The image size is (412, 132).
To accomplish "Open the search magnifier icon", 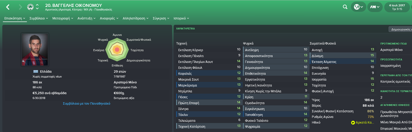I will pos(345,7).
